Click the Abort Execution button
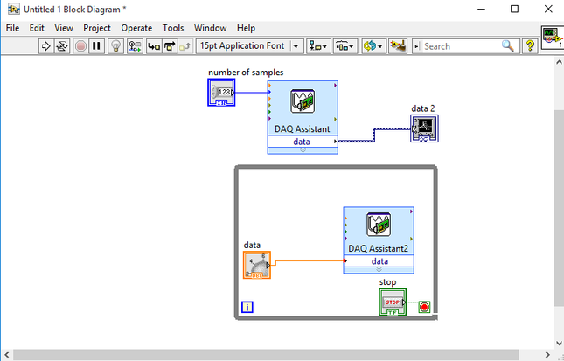The height and width of the screenshot is (361, 564). coord(80,46)
